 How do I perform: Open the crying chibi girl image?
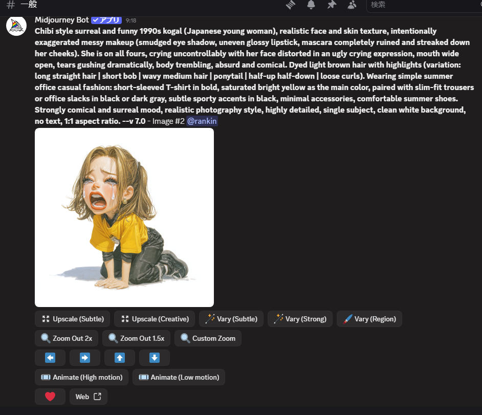[x=124, y=217]
